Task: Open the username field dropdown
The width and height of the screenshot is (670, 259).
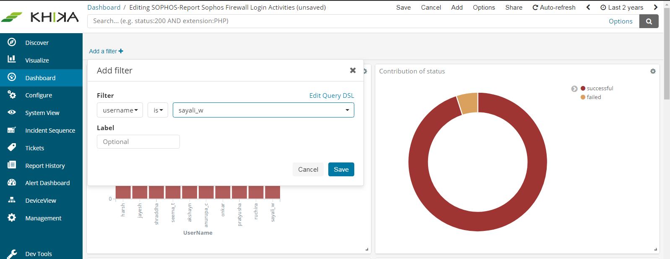Action: pyautogui.click(x=120, y=110)
